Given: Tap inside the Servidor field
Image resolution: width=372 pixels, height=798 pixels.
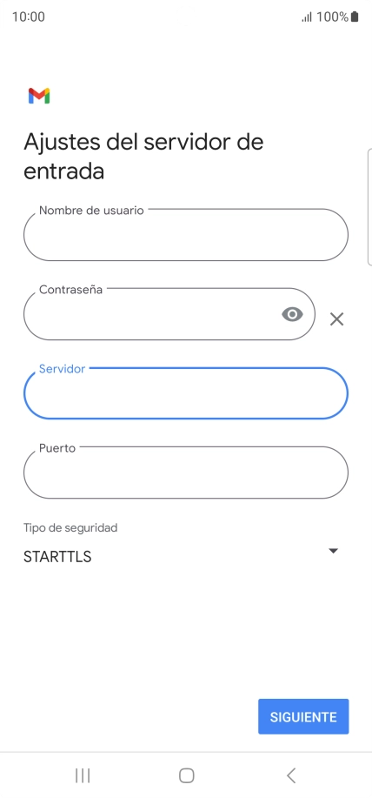Looking at the screenshot, I should 186,393.
